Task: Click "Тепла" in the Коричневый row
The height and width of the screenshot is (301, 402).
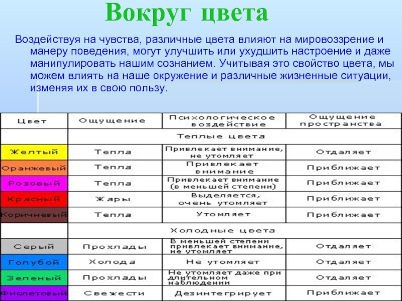Action: [113, 215]
